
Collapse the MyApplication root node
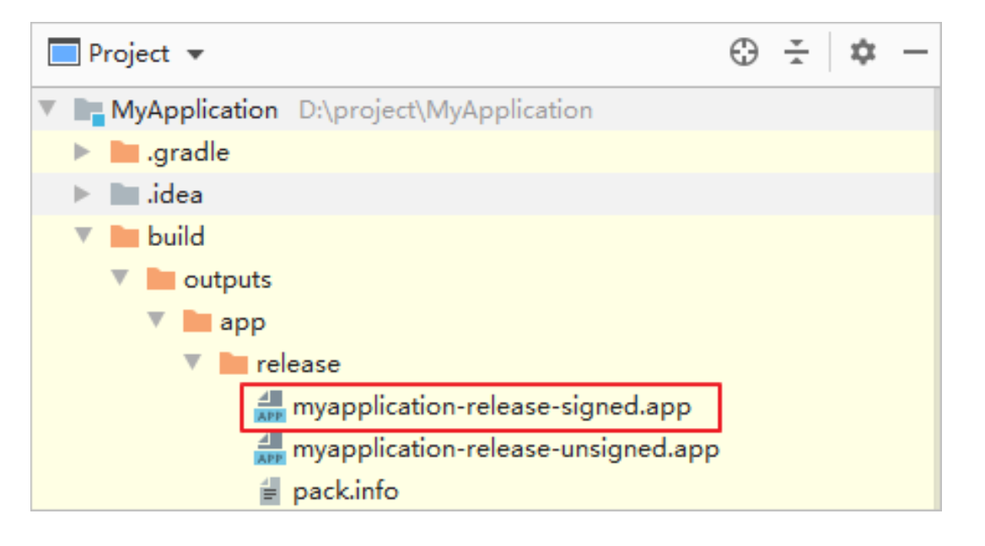tap(47, 110)
